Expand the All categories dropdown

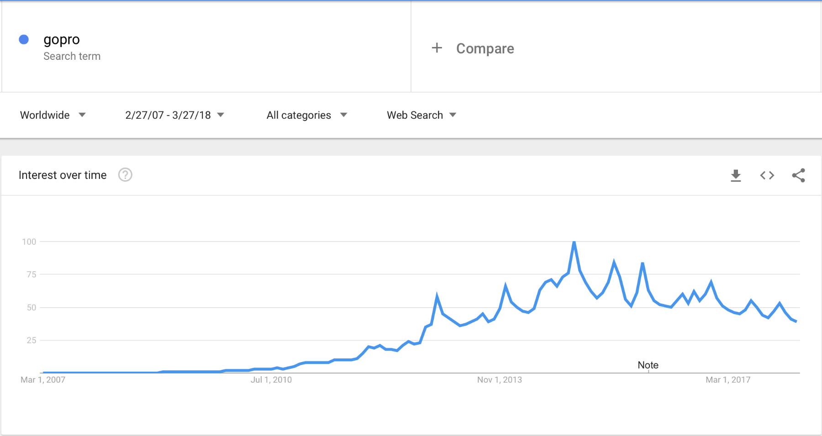coord(306,115)
